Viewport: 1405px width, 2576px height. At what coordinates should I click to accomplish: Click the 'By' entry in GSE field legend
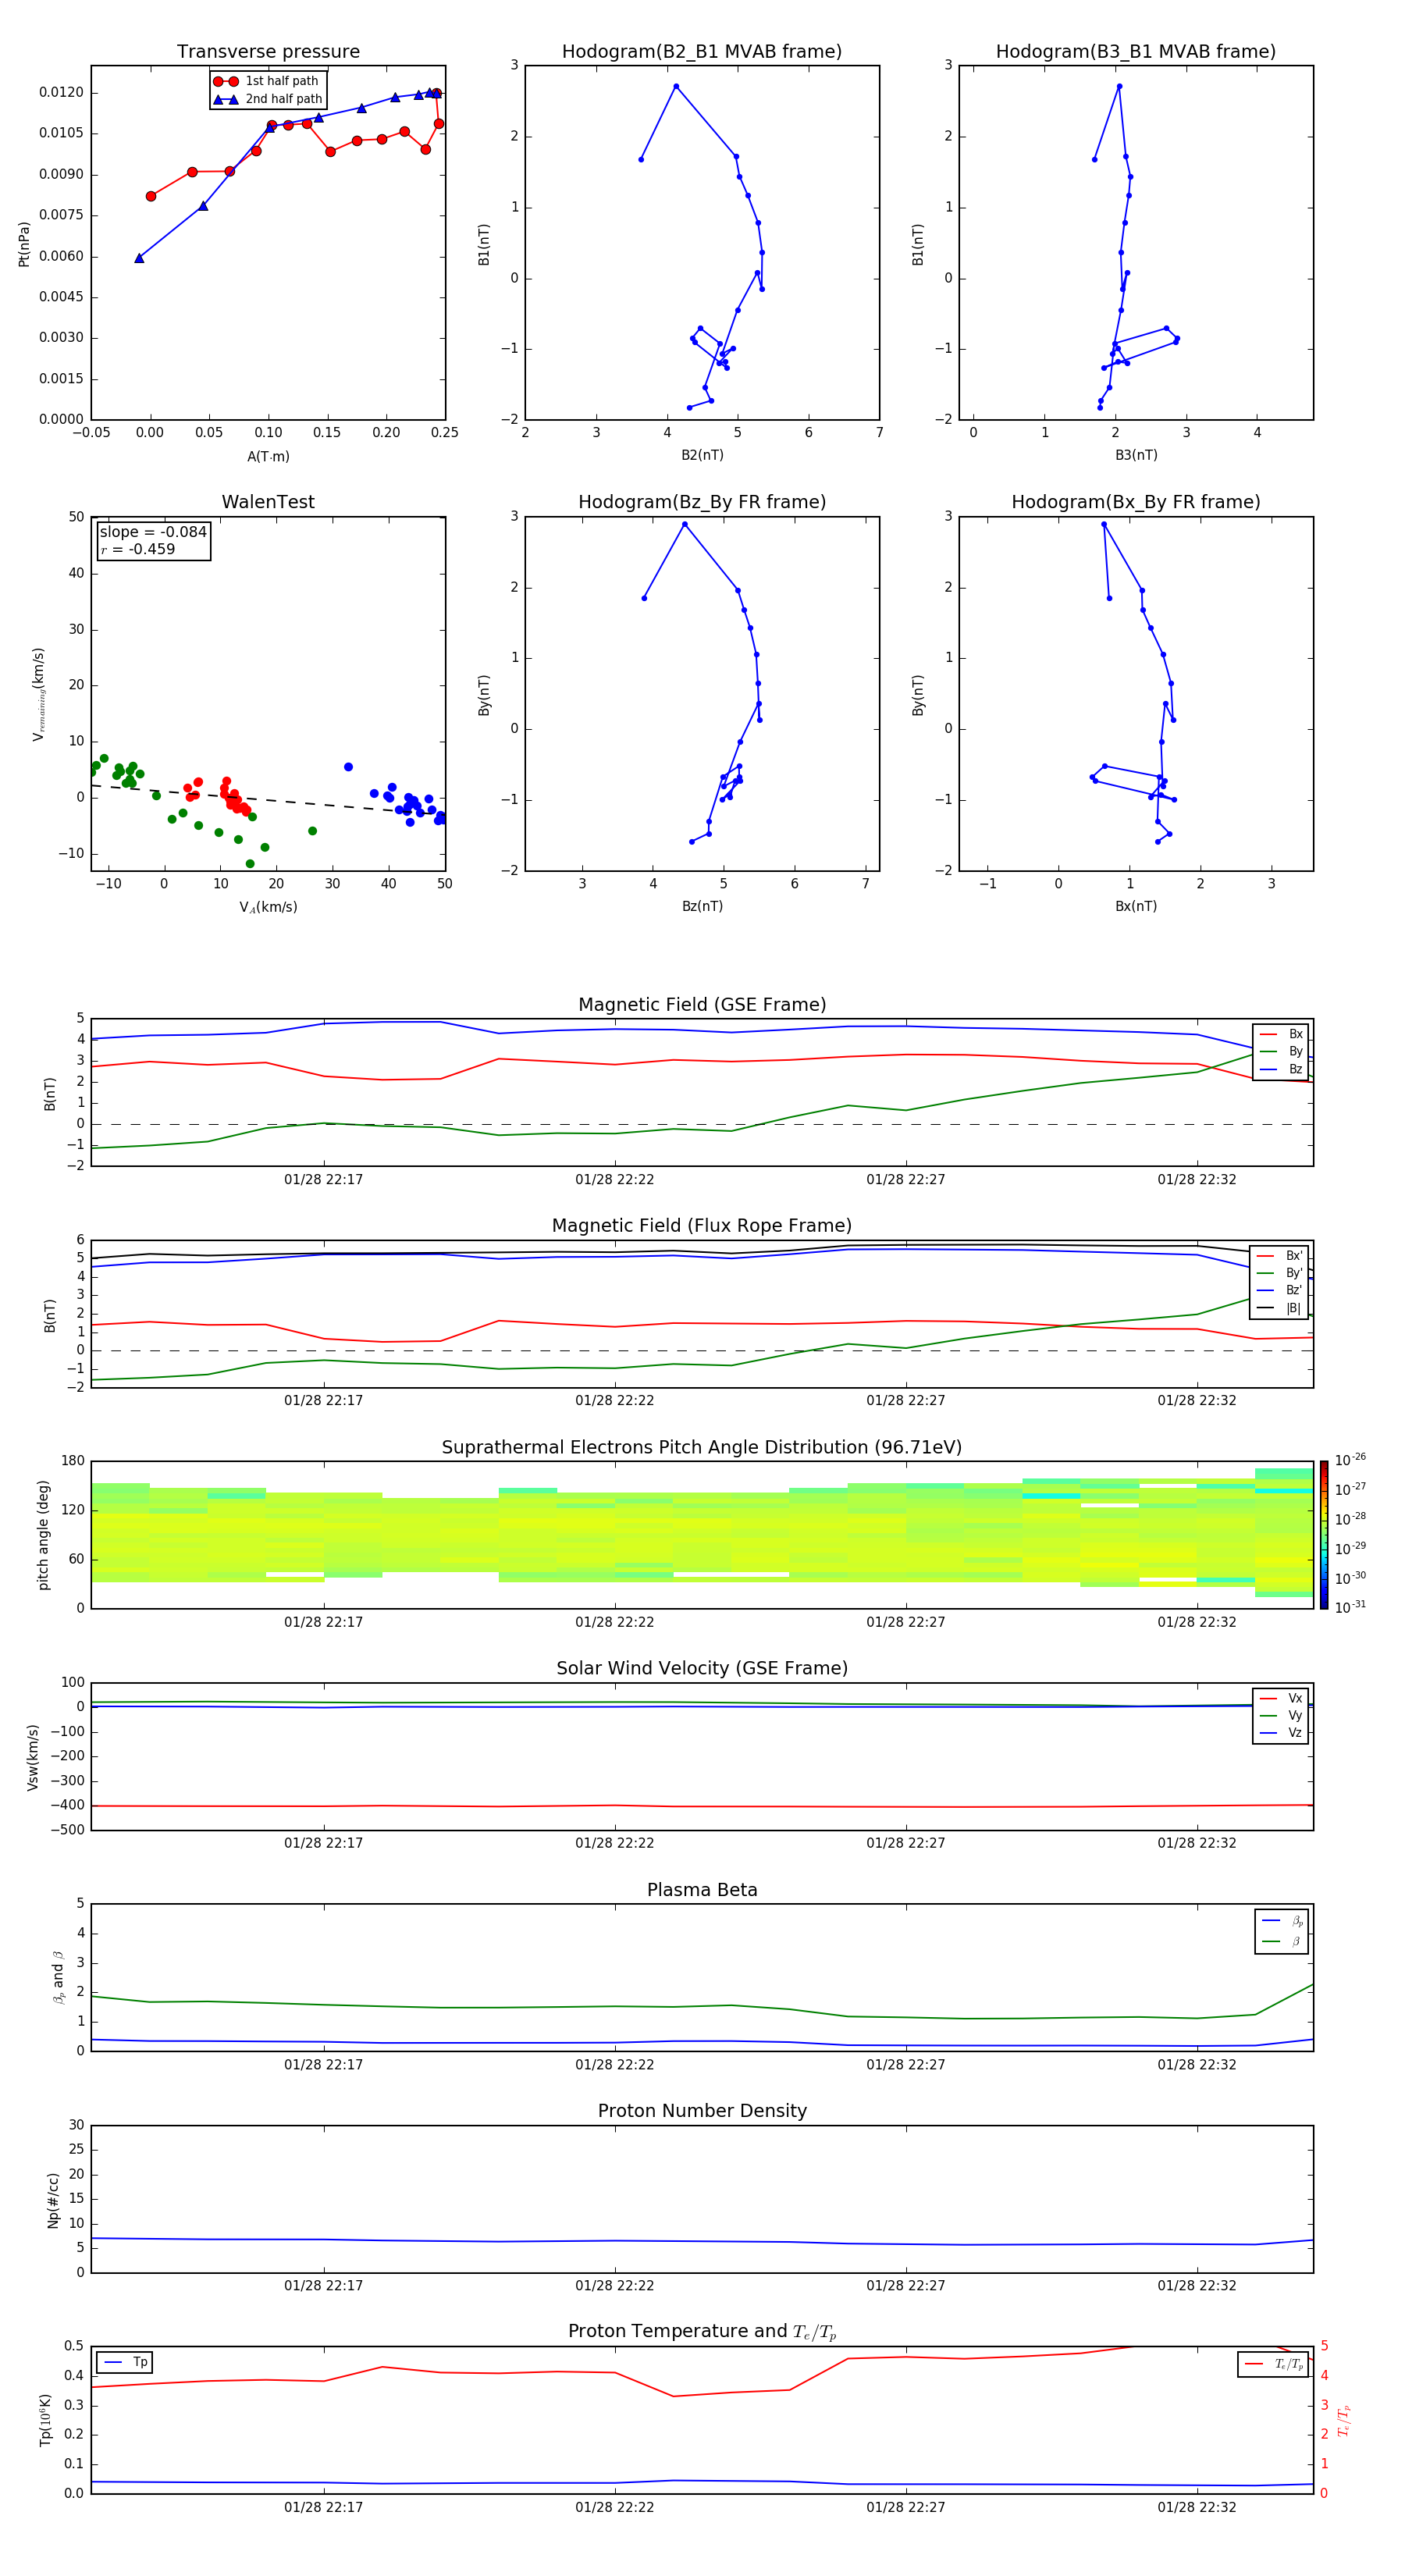tap(1281, 1051)
